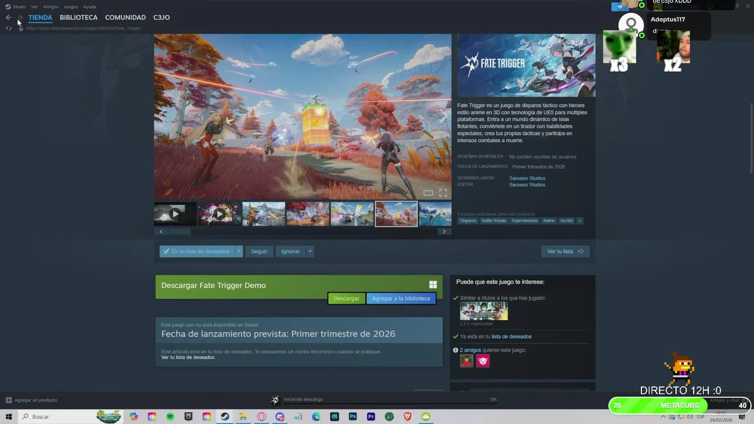Switch to the COMUNIDAD tab
The image size is (754, 424).
click(x=125, y=18)
